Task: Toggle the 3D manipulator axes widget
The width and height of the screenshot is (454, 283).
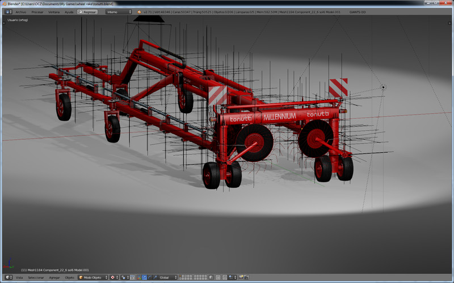Action: click(x=139, y=277)
